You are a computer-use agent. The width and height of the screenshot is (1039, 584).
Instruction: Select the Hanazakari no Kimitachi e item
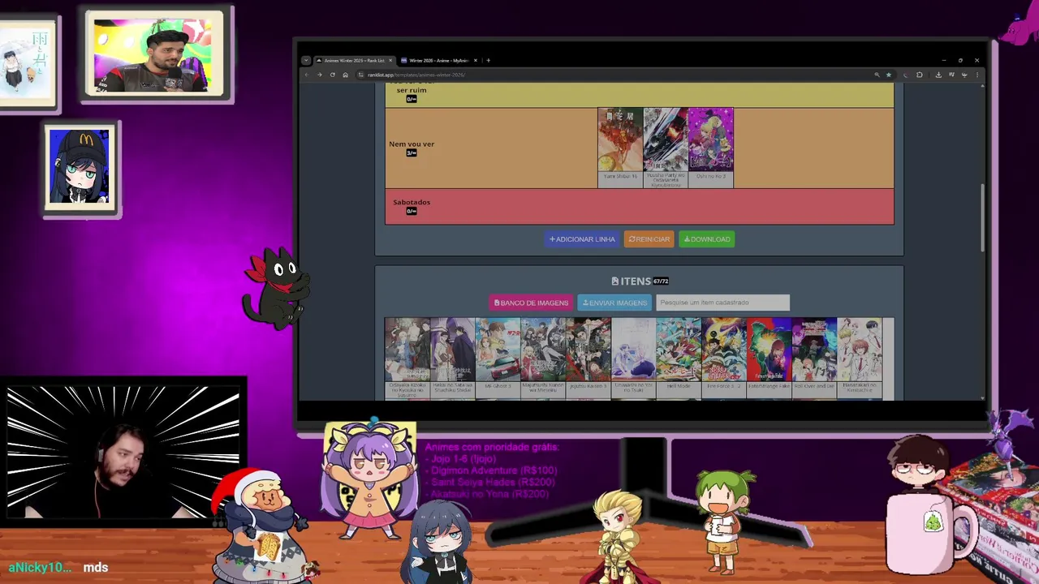(860, 357)
